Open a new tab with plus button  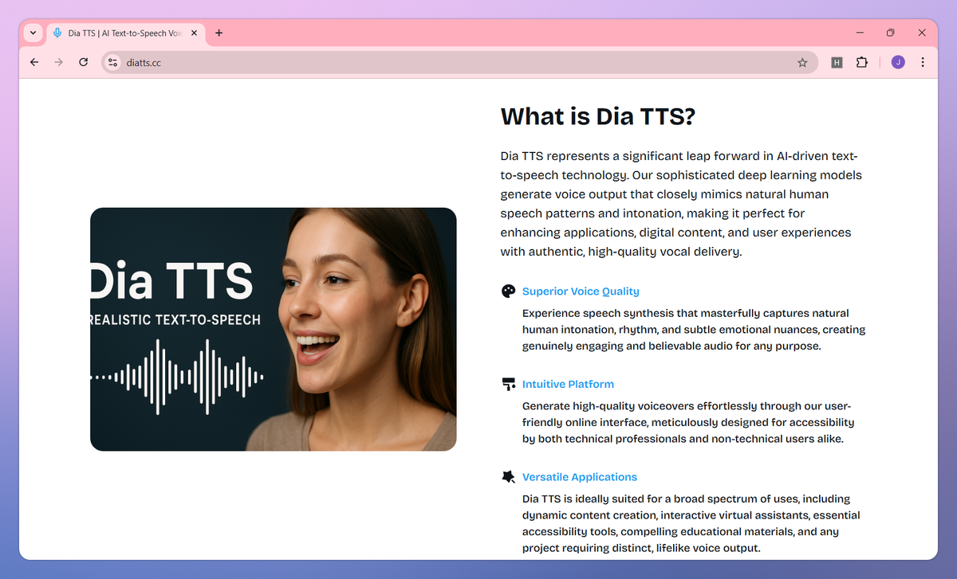click(219, 33)
